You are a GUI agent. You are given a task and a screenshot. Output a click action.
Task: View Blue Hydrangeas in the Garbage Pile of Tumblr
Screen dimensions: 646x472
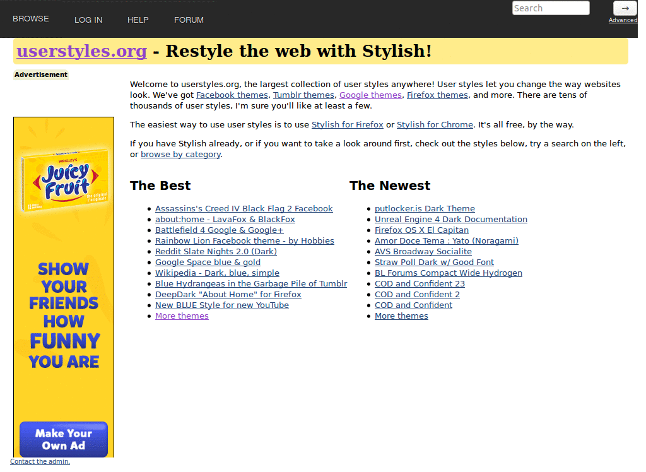(x=251, y=283)
